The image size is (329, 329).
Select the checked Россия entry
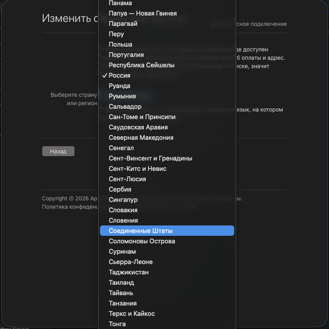click(119, 76)
